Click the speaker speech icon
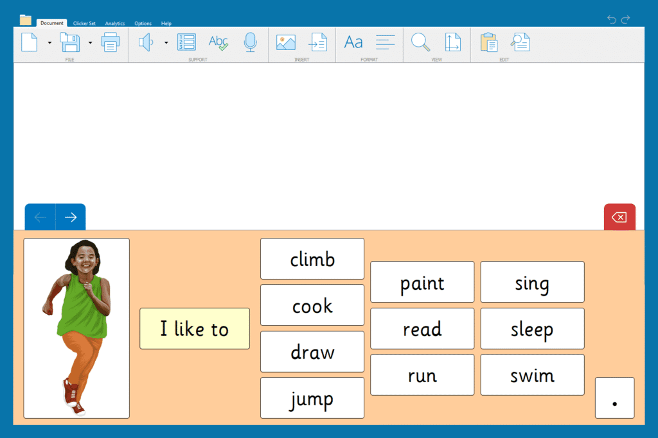The width and height of the screenshot is (658, 438). point(146,42)
